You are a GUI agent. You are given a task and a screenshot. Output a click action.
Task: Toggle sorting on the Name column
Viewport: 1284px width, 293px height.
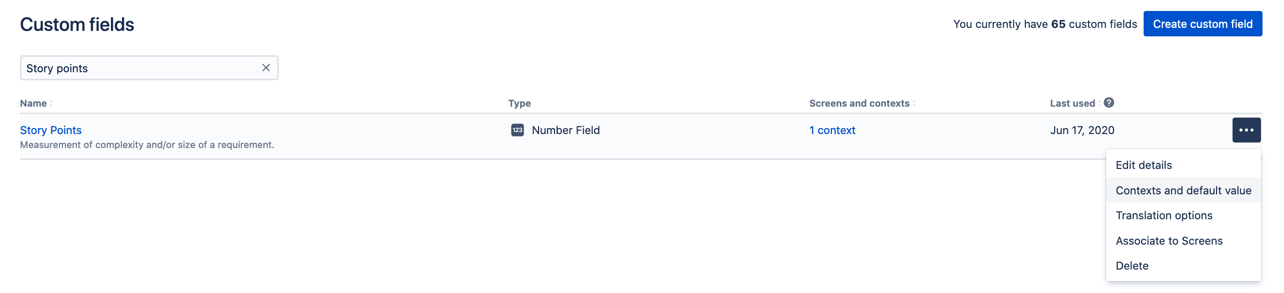pyautogui.click(x=50, y=103)
